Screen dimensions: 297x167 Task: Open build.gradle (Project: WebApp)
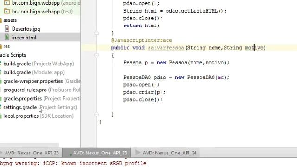(x=39, y=64)
